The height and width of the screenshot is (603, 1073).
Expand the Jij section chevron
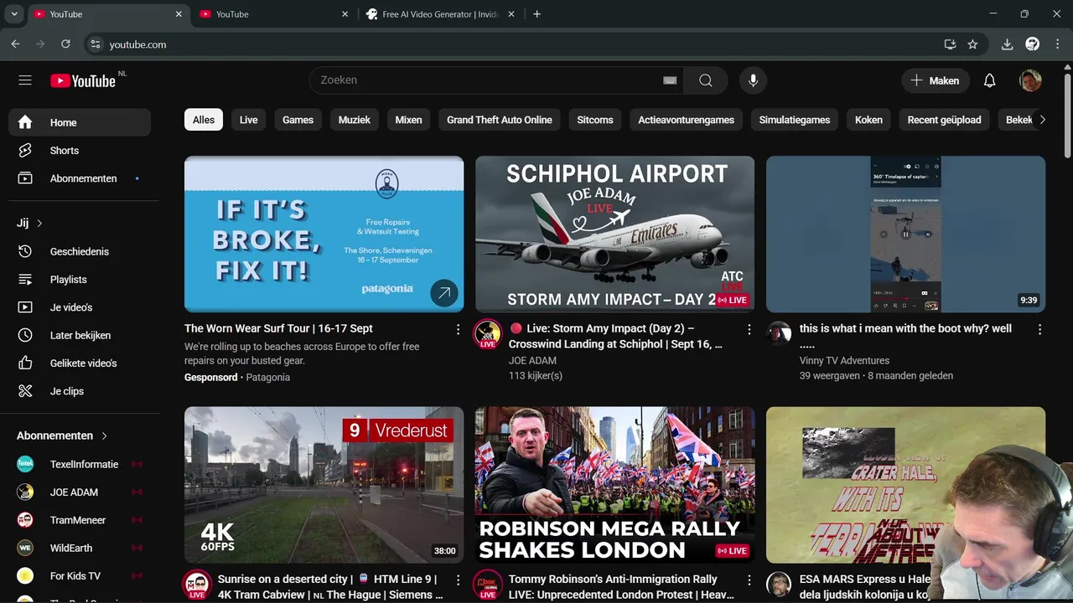(39, 224)
